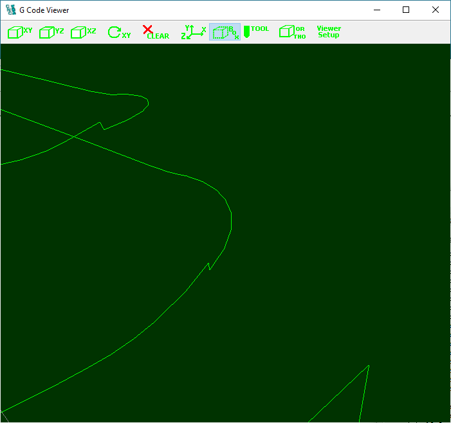Screen dimensions: 451x423
Task: Open Viewer Setup
Action: (x=329, y=32)
